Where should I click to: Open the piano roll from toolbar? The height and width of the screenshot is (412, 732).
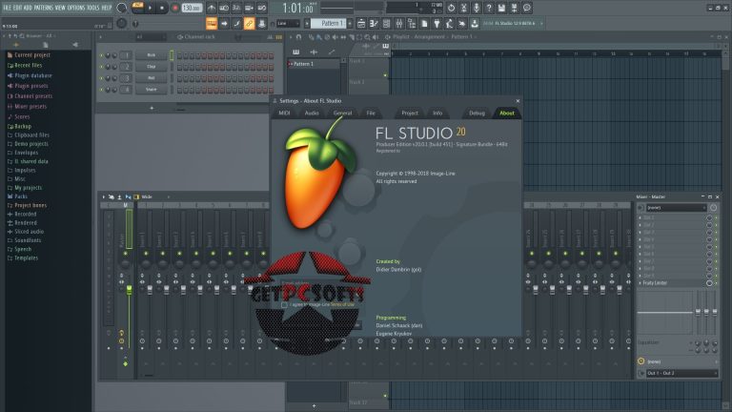(374, 23)
